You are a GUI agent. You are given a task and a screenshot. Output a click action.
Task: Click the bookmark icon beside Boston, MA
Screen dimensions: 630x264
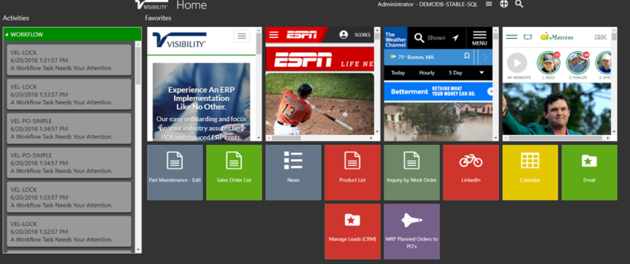coord(467,56)
